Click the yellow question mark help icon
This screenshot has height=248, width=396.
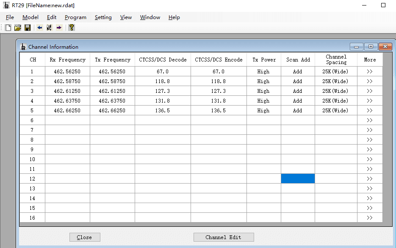(72, 28)
